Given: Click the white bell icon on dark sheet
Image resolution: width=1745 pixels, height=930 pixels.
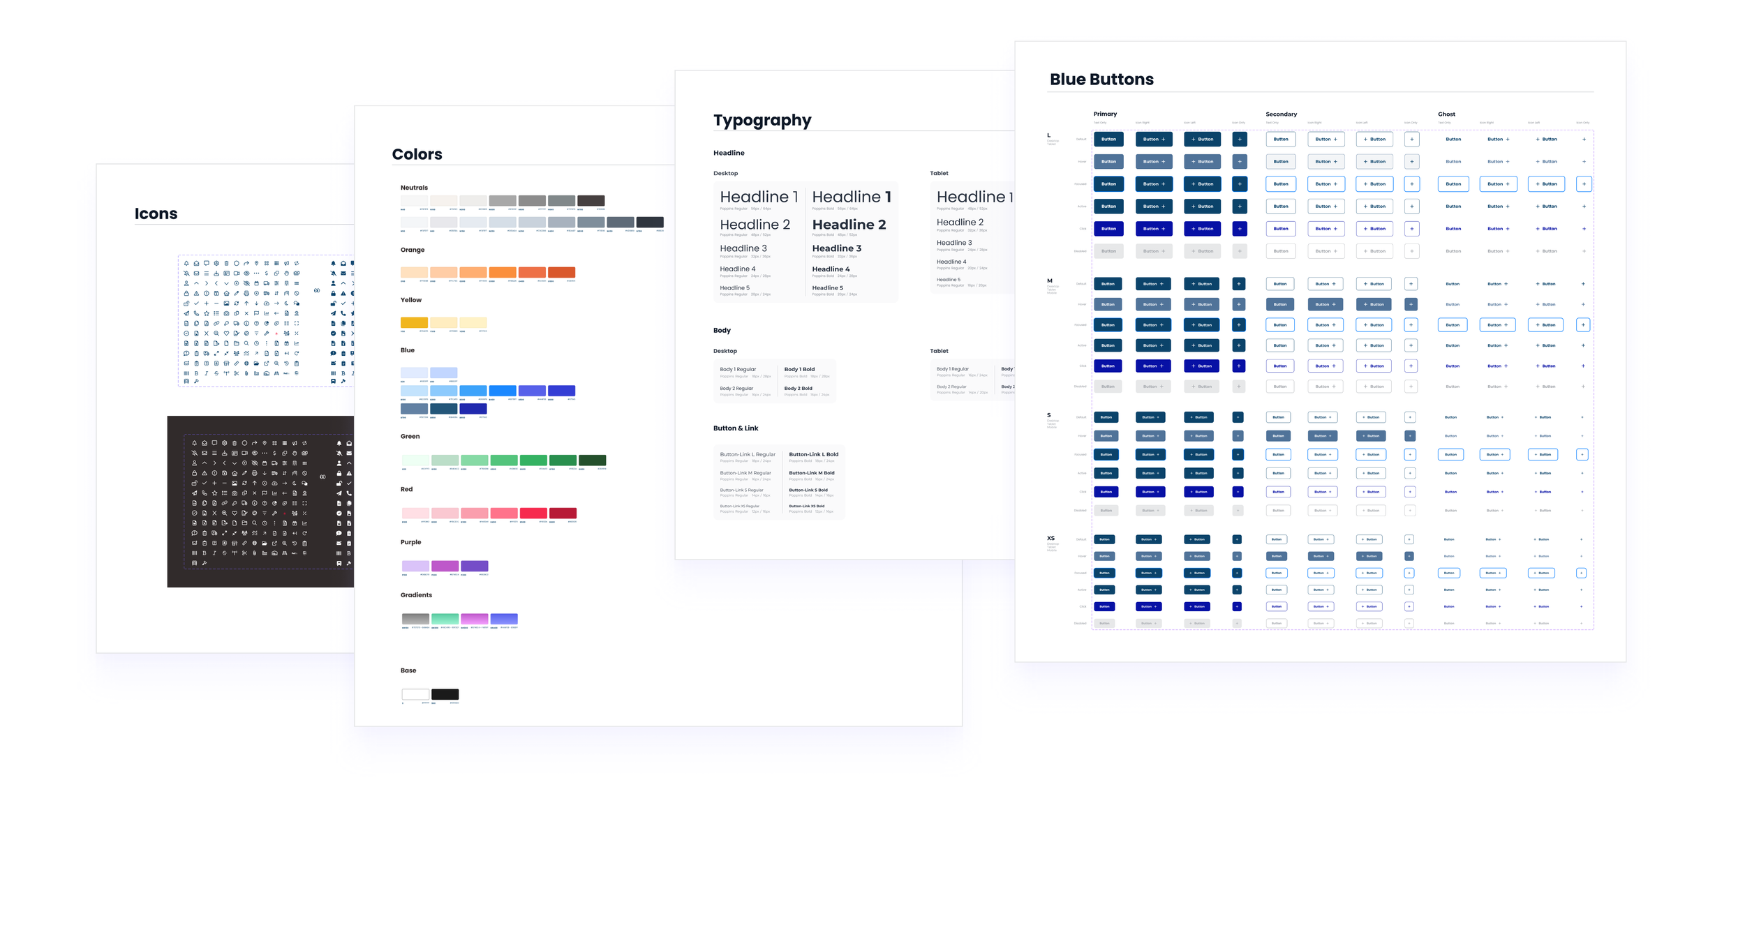Looking at the screenshot, I should [195, 443].
